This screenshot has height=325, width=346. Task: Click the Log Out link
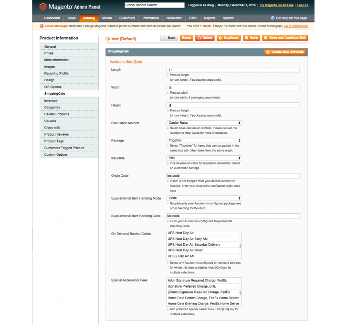click(303, 5)
